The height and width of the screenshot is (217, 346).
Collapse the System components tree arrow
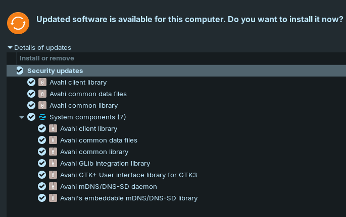22,117
